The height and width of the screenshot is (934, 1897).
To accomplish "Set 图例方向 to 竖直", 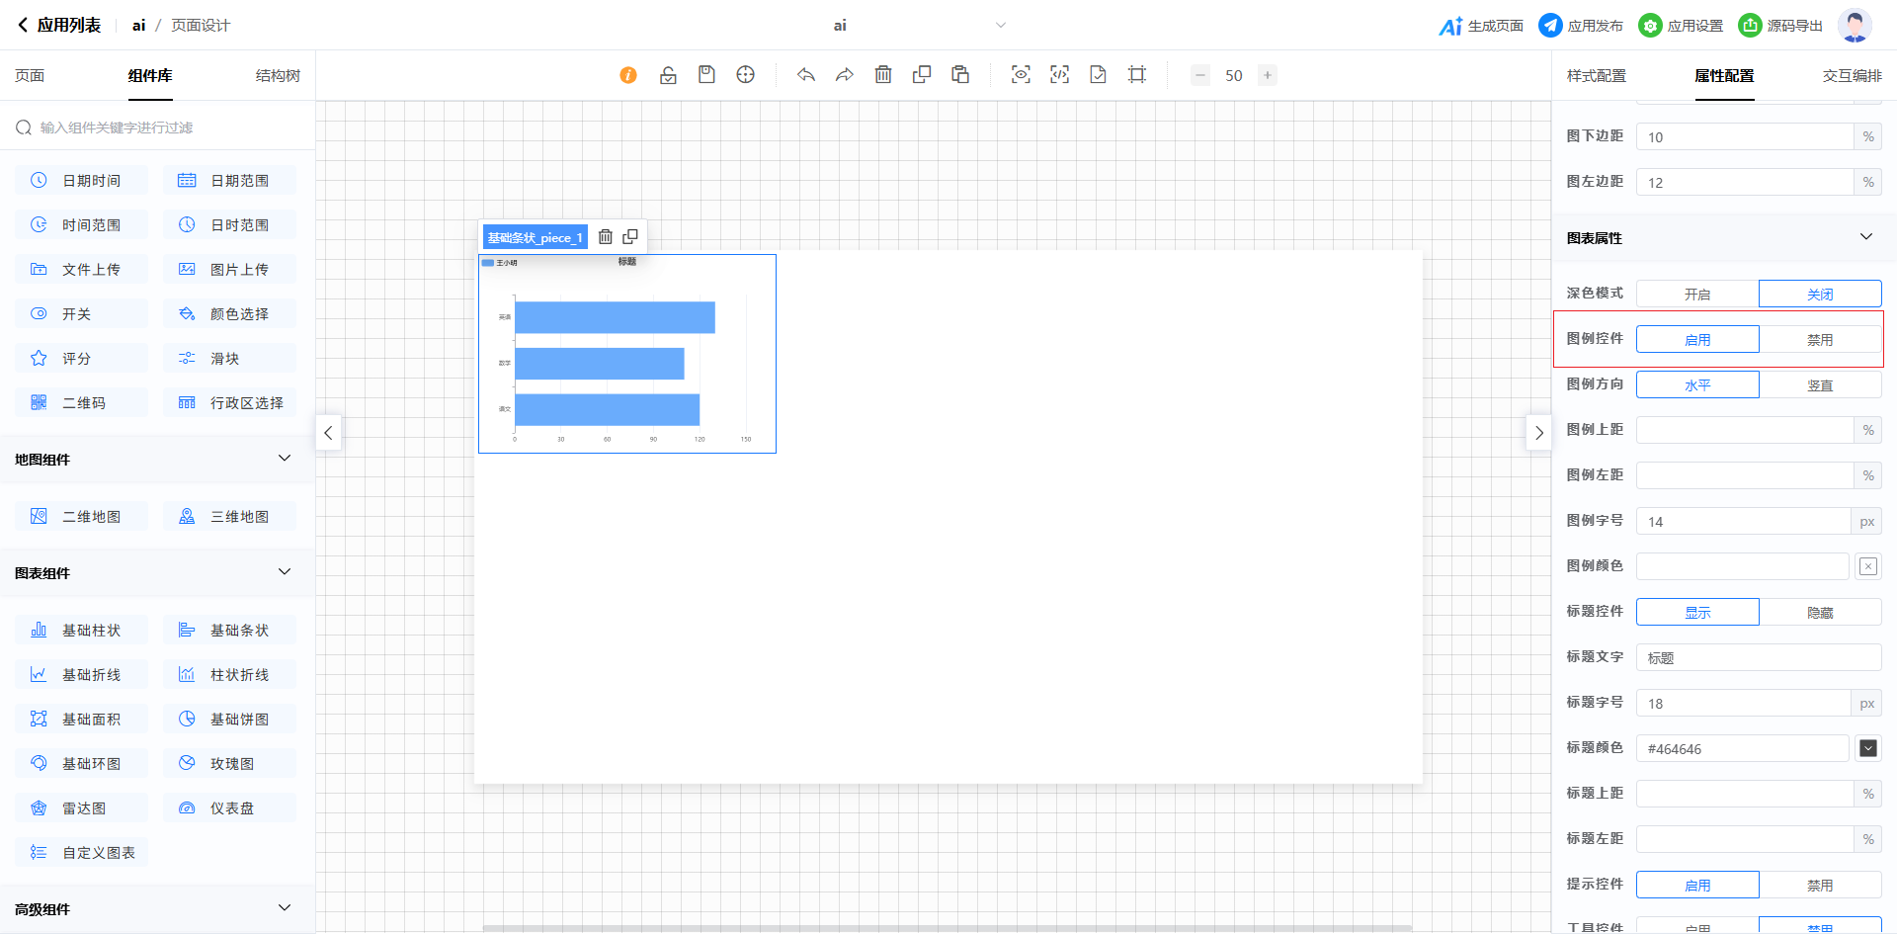I will point(1819,385).
